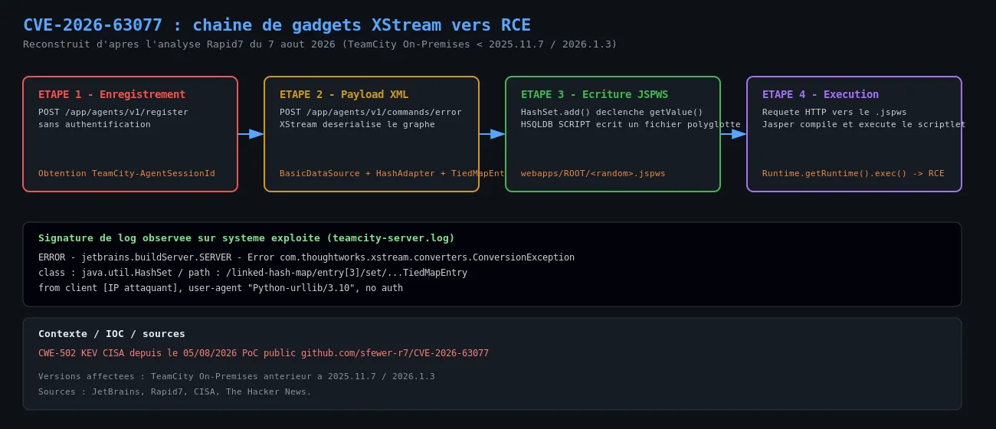
Task: Click the webapps/ROOT/<random>.jspws path
Action: click(593, 174)
